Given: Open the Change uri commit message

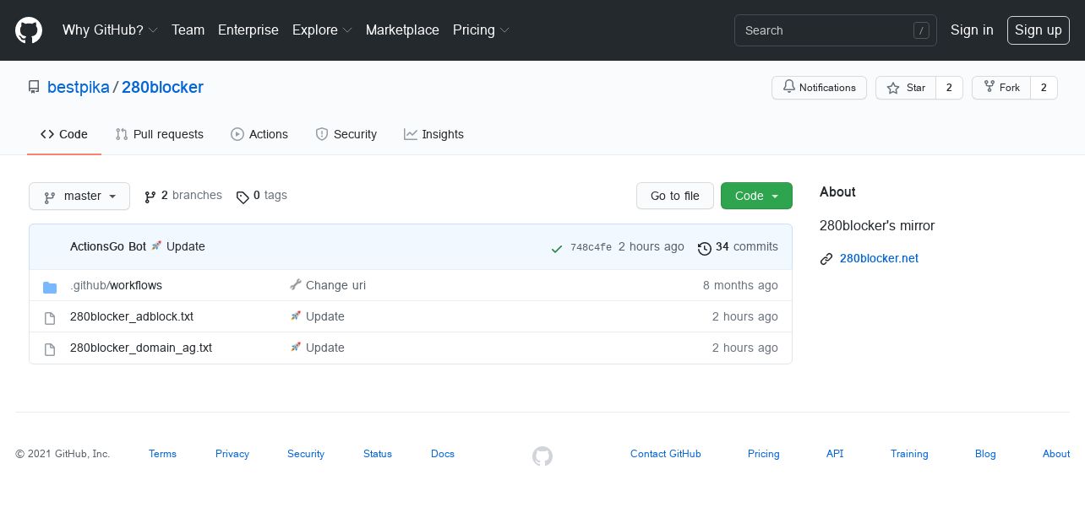Looking at the screenshot, I should tap(335, 285).
